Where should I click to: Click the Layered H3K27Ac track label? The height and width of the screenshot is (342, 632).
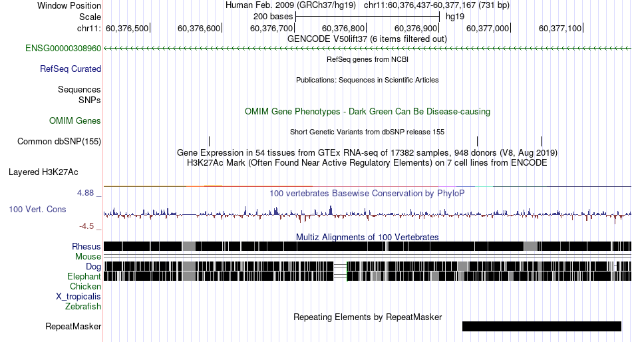click(x=43, y=172)
